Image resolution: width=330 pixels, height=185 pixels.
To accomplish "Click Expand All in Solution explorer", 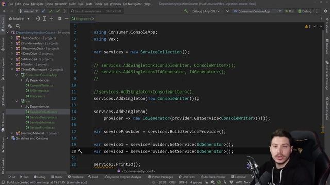I will click(45, 18).
